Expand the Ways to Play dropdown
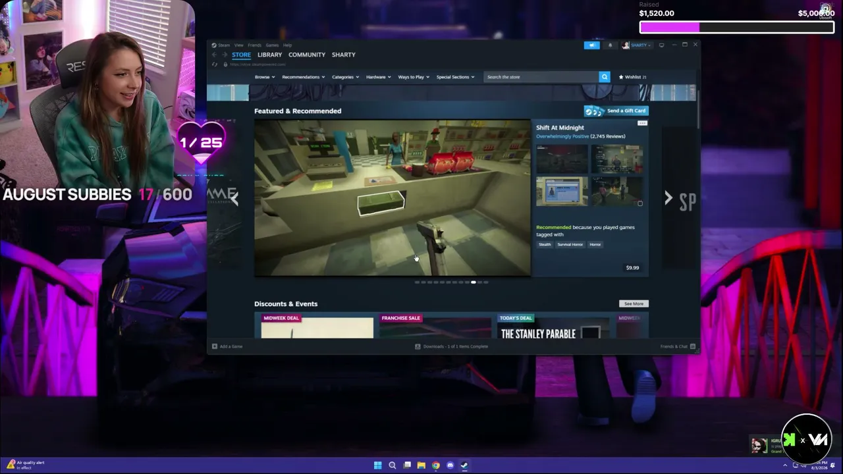The height and width of the screenshot is (474, 843). pos(414,77)
